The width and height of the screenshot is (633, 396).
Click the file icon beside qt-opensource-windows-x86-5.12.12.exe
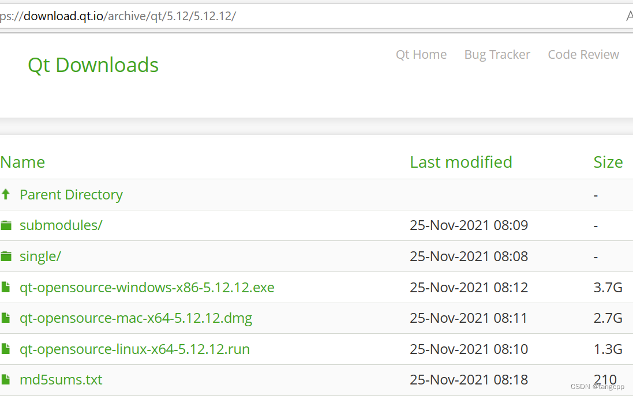click(x=6, y=287)
